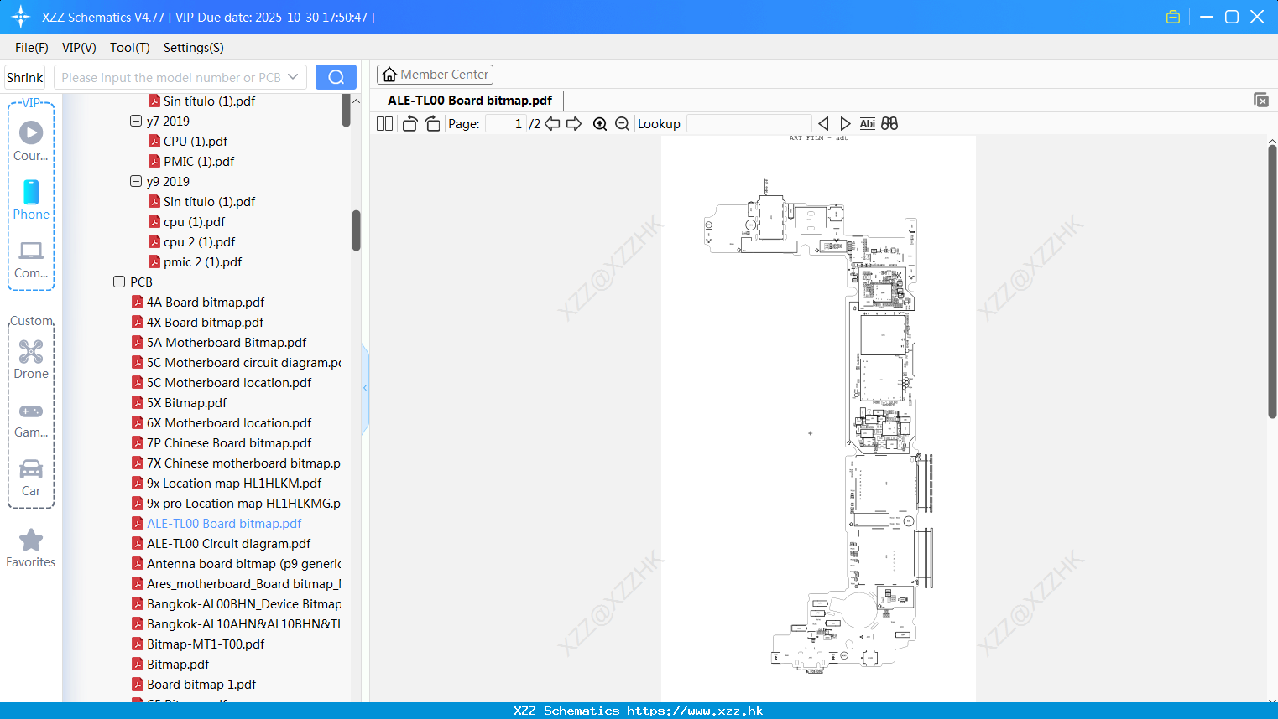
Task: Open 6X Motherboard location.pdf
Action: tap(229, 422)
